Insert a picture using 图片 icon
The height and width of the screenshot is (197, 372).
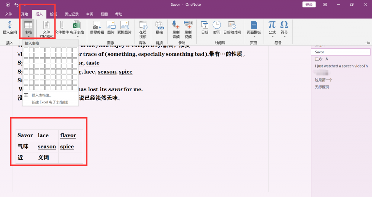(111, 28)
